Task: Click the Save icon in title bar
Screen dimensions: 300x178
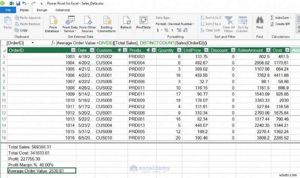Action: pos(18,3)
